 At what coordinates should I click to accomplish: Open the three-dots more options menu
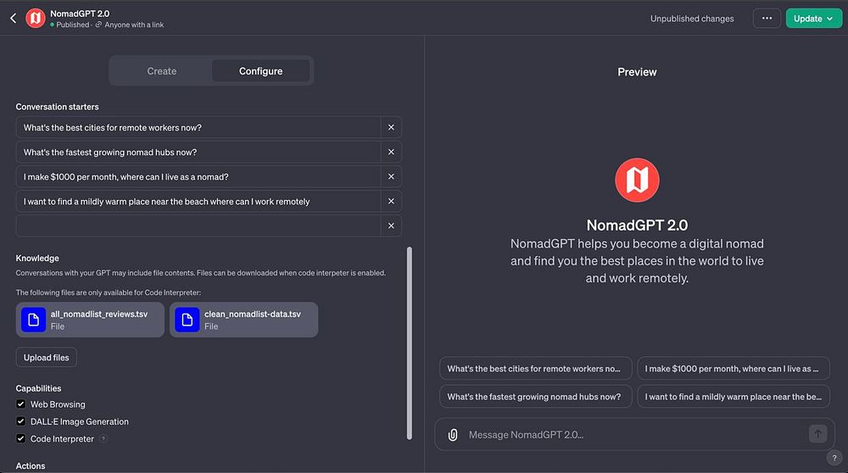767,19
